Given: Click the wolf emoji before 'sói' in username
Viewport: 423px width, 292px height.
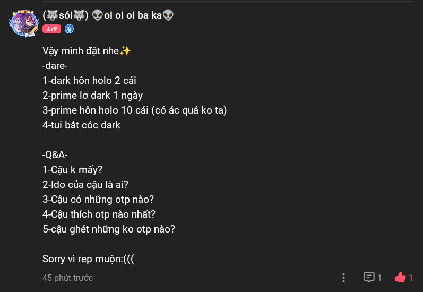Looking at the screenshot, I should click(x=52, y=15).
